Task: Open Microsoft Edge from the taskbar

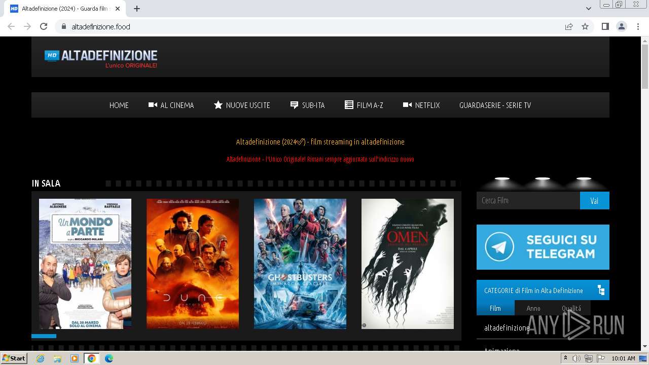Action: coord(109,358)
